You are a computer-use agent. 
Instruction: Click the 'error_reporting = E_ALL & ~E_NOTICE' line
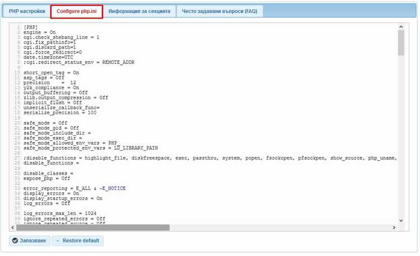[x=74, y=189]
